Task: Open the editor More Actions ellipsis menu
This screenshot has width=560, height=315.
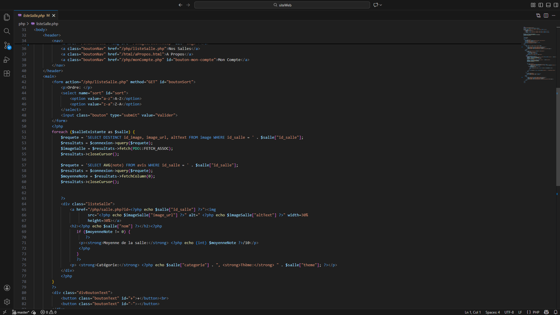Action: point(554,15)
